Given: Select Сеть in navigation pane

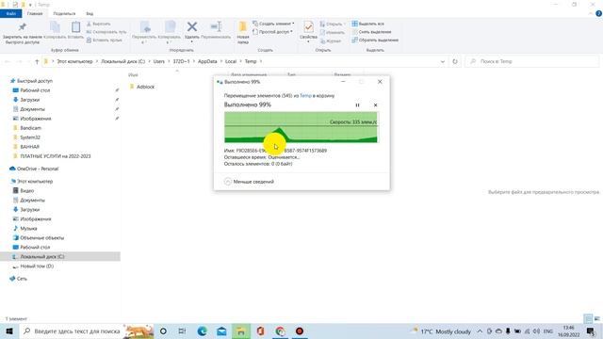Looking at the screenshot, I should click(22, 279).
